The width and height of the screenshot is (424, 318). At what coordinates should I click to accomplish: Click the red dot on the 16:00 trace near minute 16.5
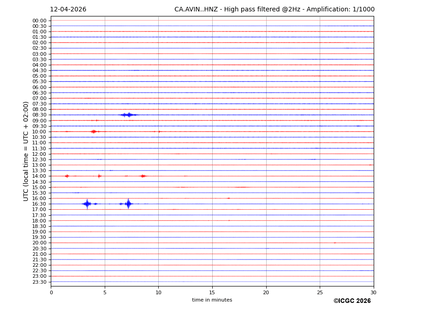point(229,198)
